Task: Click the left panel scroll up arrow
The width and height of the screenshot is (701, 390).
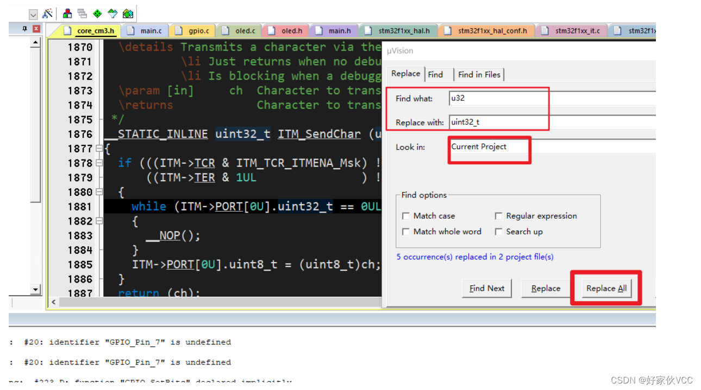Action: pyautogui.click(x=36, y=42)
